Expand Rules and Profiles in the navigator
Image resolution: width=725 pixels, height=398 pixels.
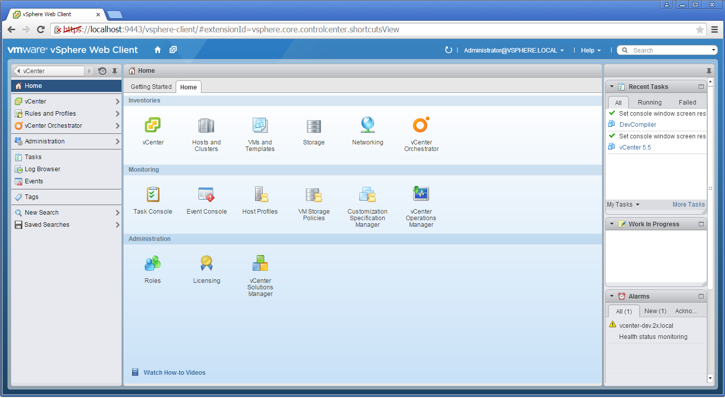pyautogui.click(x=117, y=114)
